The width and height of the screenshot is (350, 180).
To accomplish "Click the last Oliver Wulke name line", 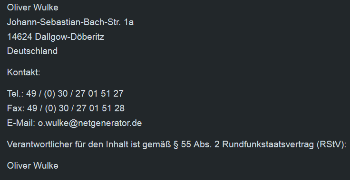I will (x=33, y=166).
